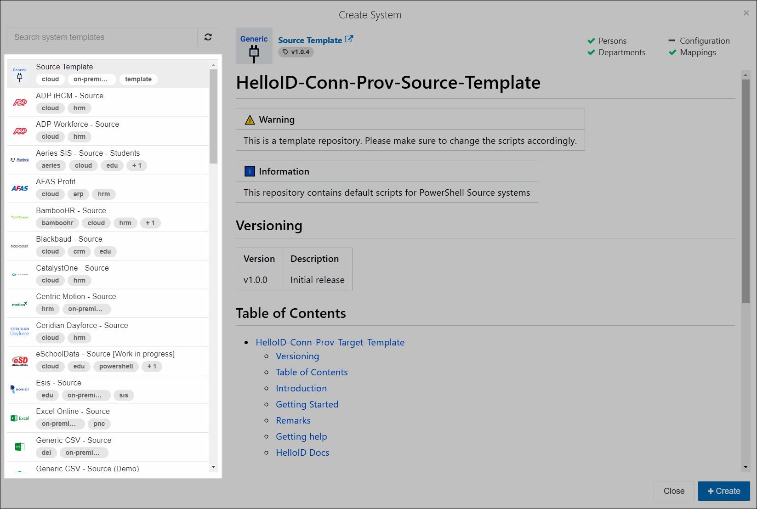The image size is (757, 509).
Task: Click the Configuration dash indicator
Action: [672, 41]
